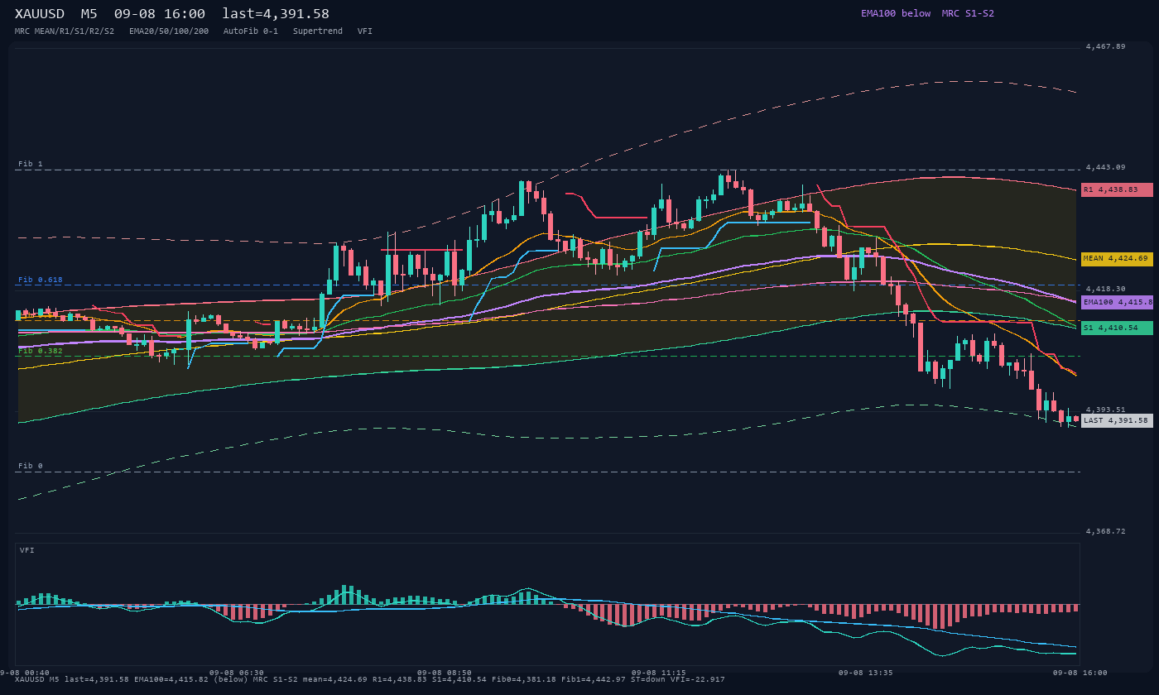Click the S1 4,410.54 price tag
The width and height of the screenshot is (1159, 695).
[1117, 328]
